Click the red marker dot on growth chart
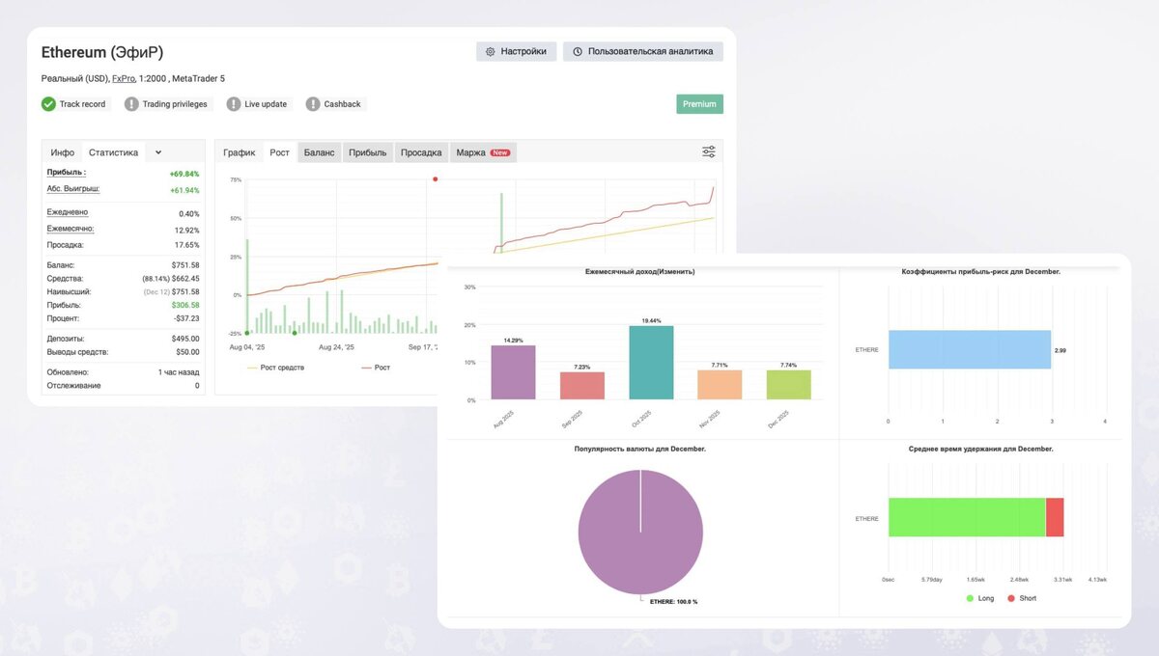Image resolution: width=1159 pixels, height=656 pixels. tap(435, 178)
